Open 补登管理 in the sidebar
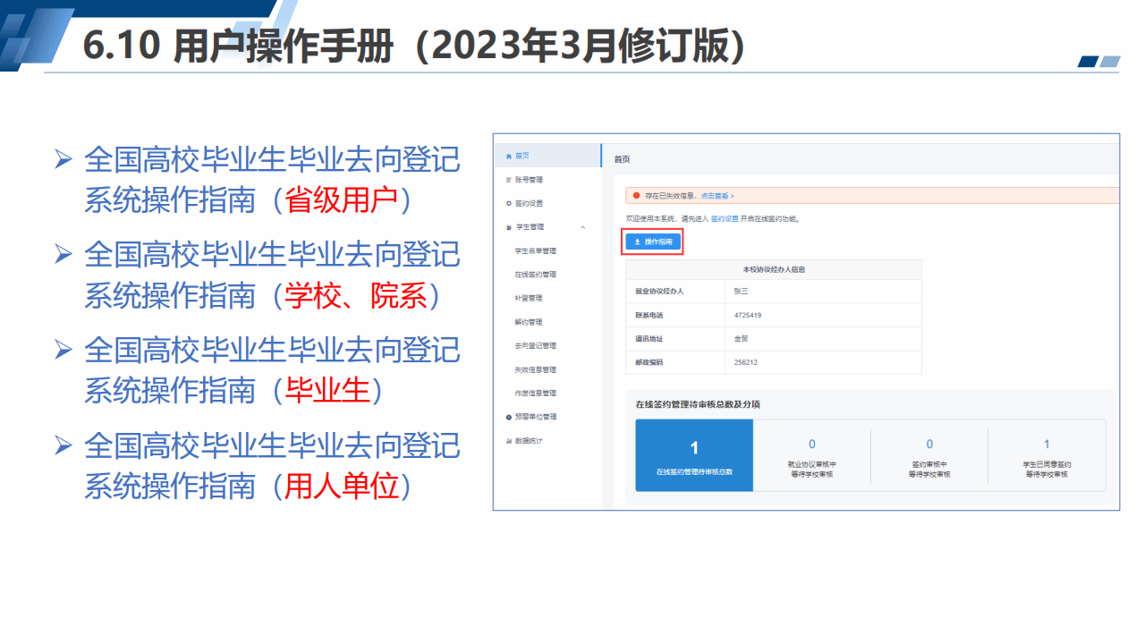 coord(528,298)
